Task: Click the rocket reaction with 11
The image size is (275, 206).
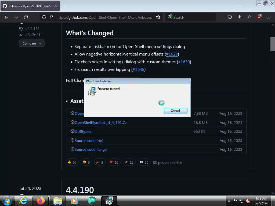Action: tap(129, 162)
